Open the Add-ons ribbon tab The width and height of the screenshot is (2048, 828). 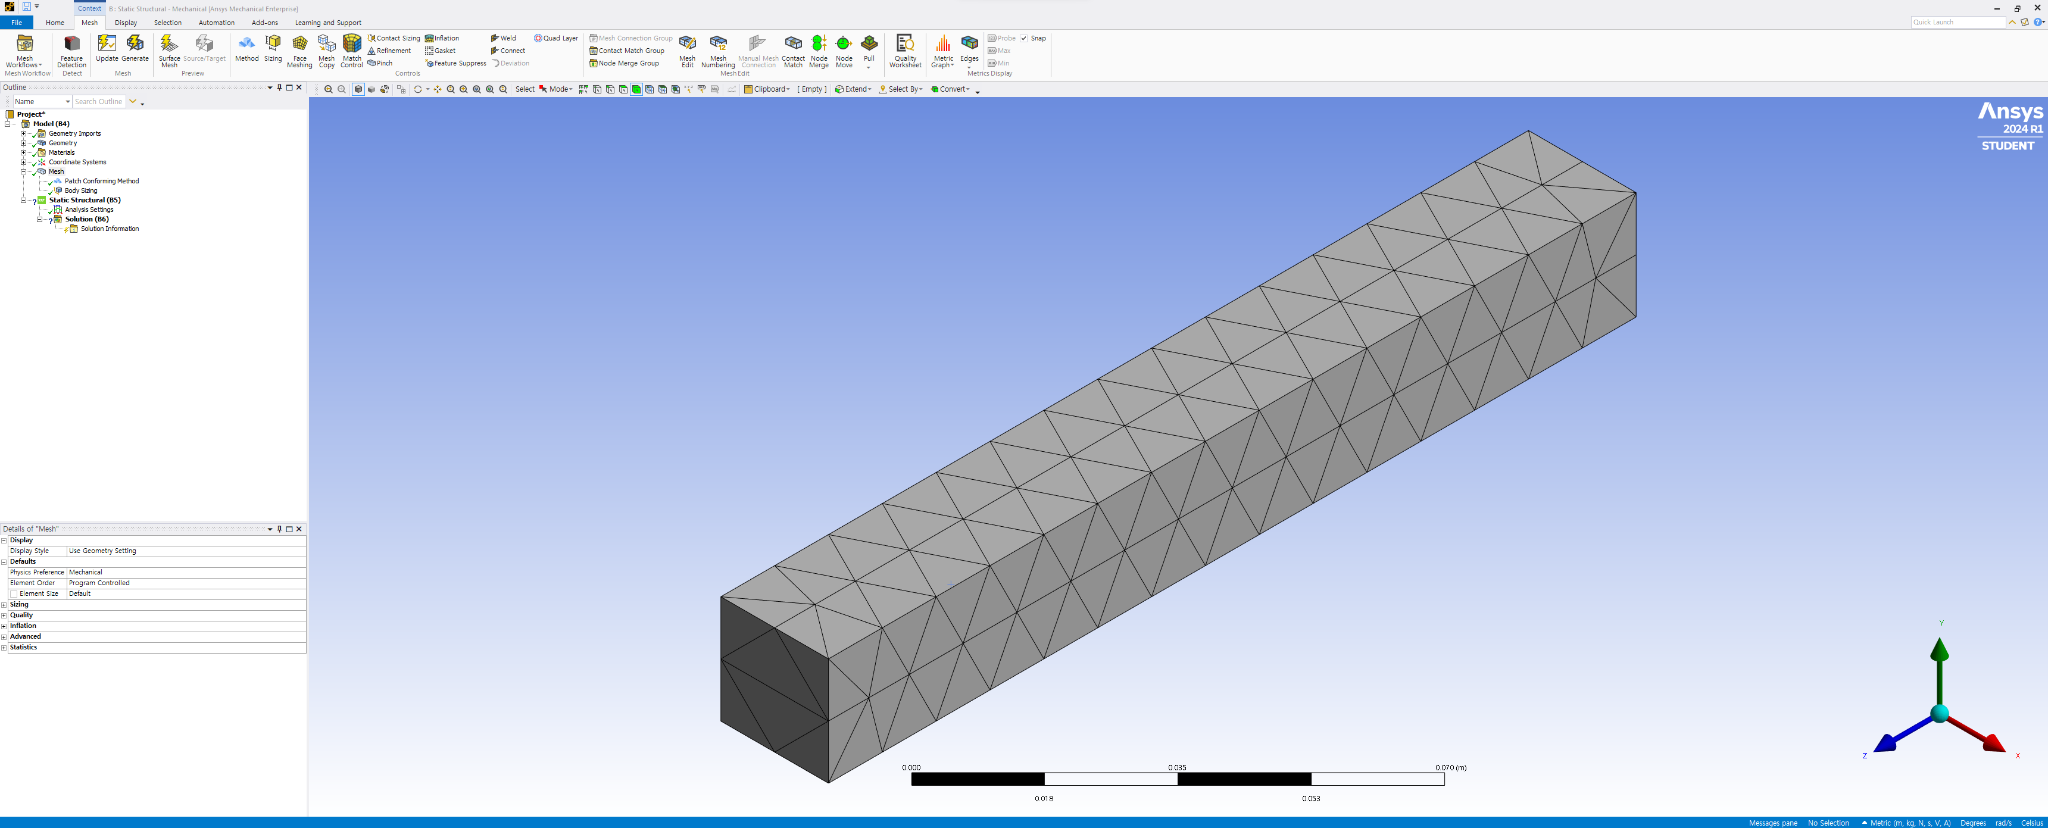point(265,22)
